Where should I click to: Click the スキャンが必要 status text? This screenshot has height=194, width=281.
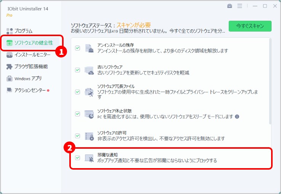coord(134,25)
